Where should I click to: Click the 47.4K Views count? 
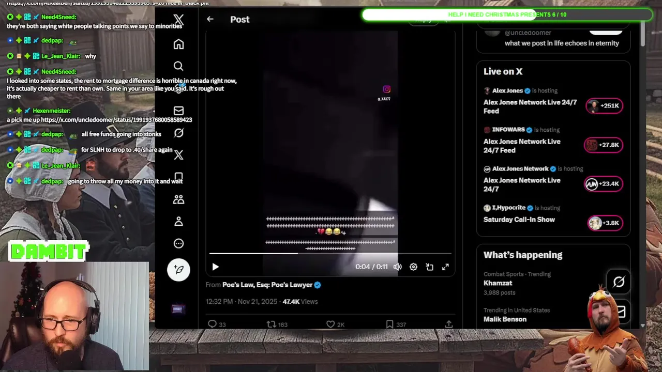click(300, 301)
